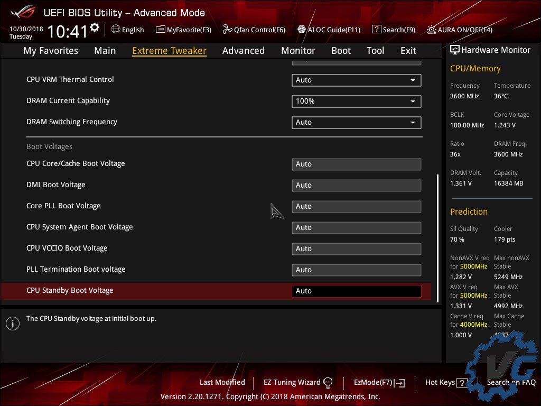Click the 16384 MB capacity value
Screen dimensions: 541x406
pos(509,183)
